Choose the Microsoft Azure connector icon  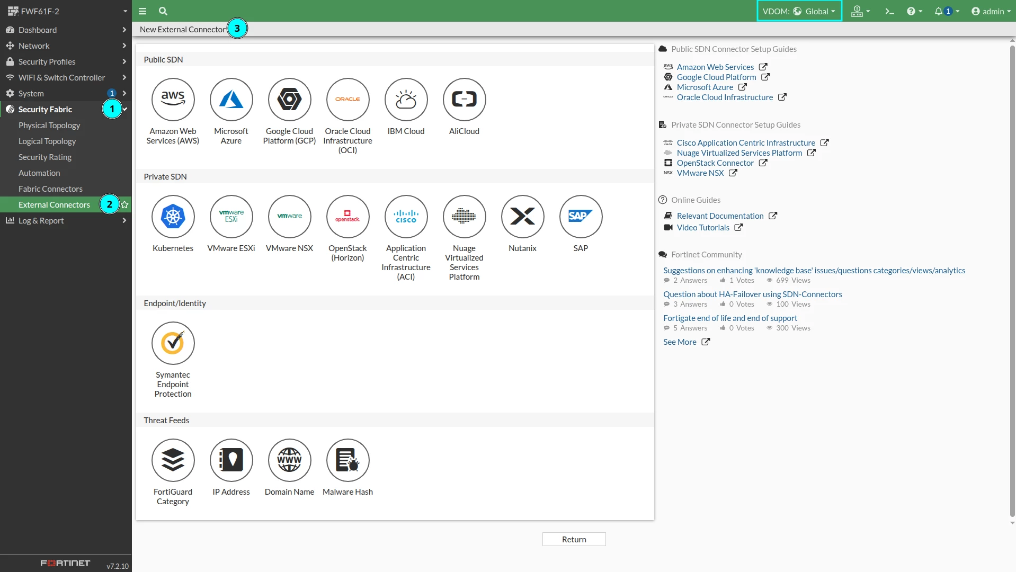tap(231, 100)
